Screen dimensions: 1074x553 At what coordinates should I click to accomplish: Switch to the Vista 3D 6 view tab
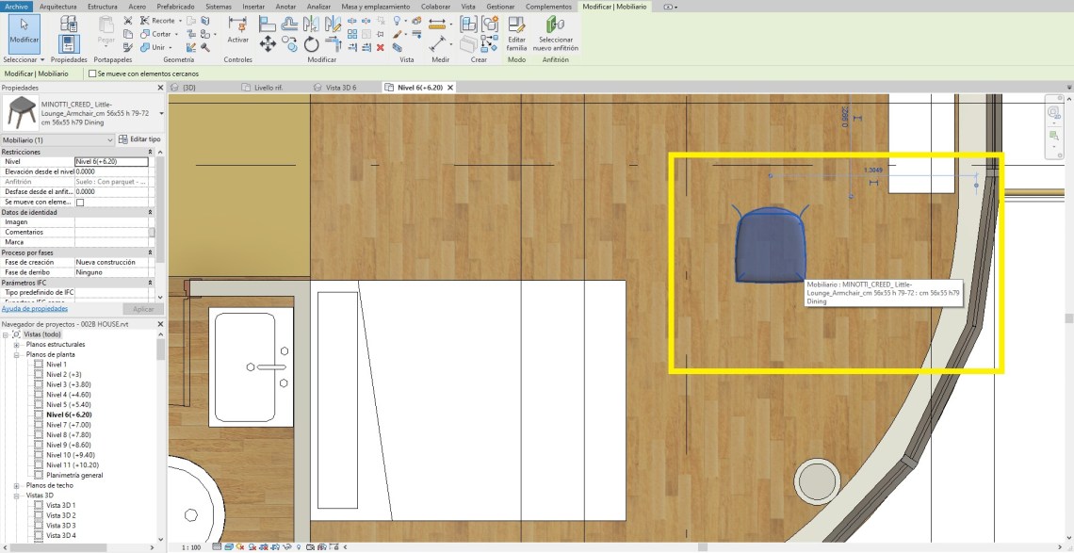point(340,88)
